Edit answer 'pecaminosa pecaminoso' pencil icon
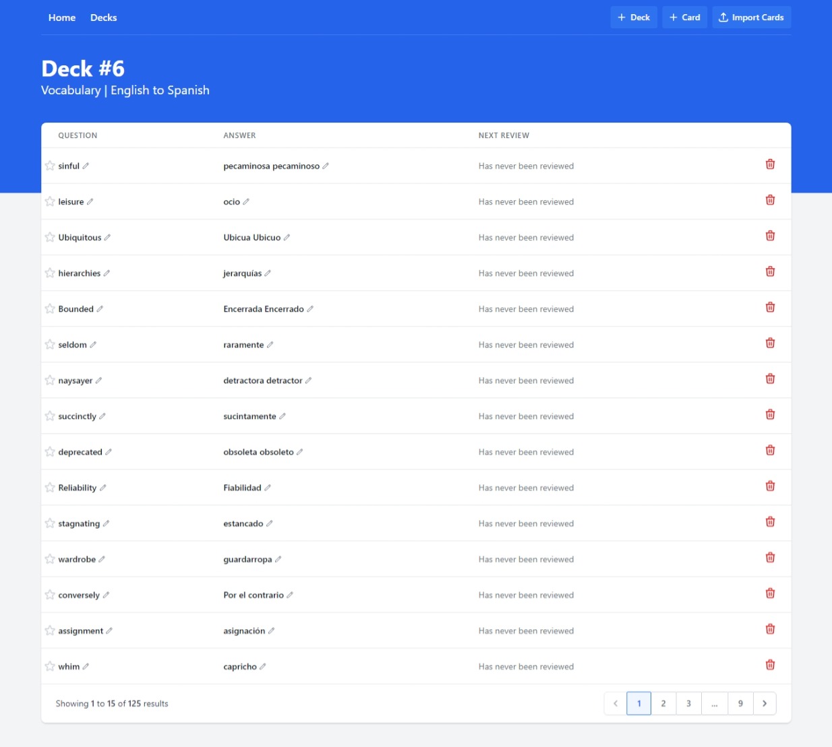 point(326,166)
